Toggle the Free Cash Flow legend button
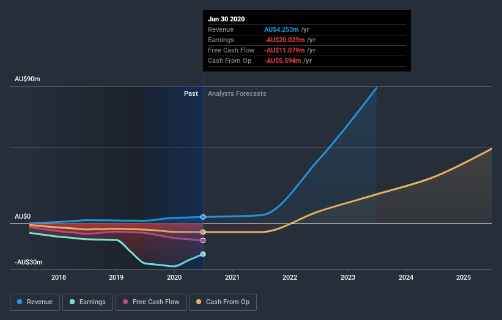This screenshot has height=320, width=502. pos(151,302)
